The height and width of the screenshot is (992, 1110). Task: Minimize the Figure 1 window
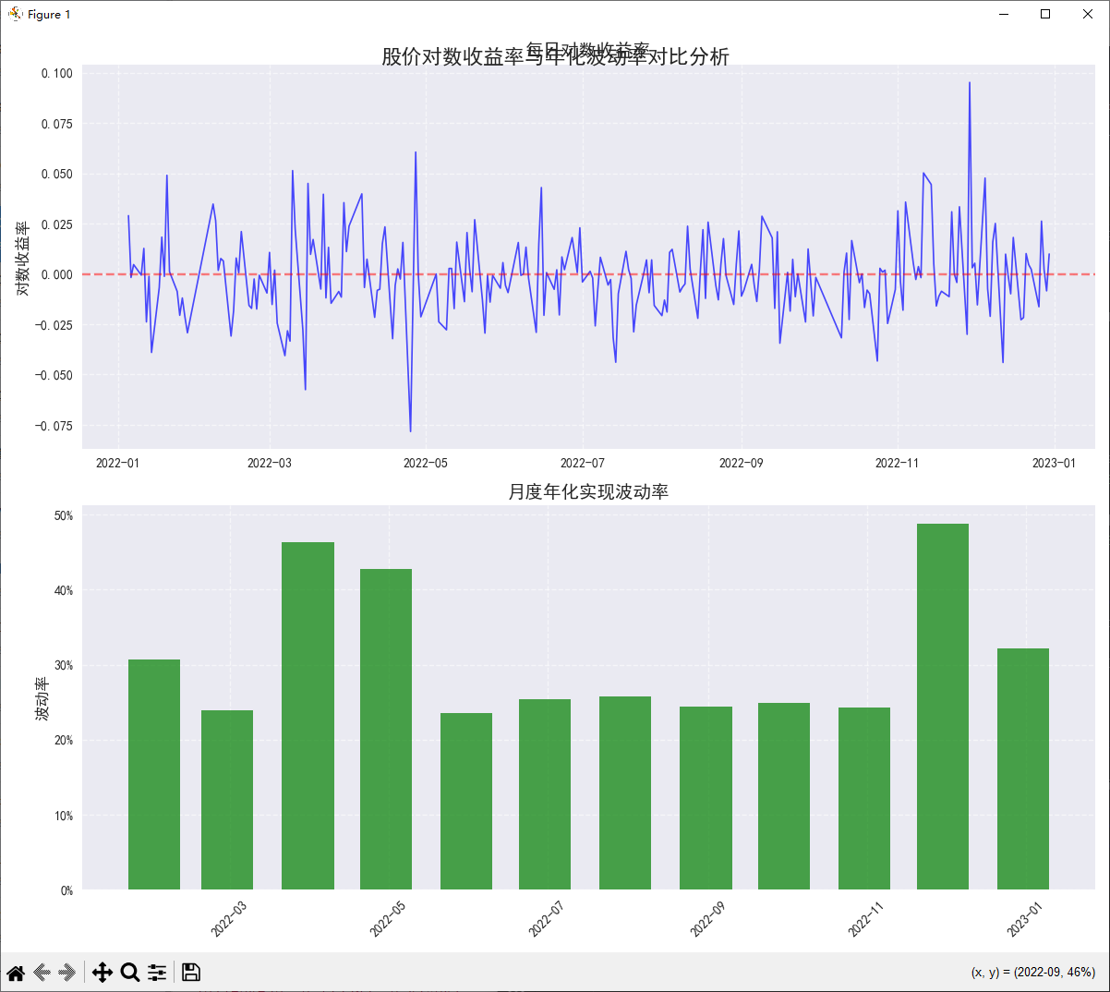1004,14
